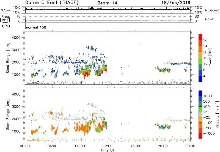Select the Power colorbar segment between 4 and 8
The image size is (220, 152).
point(200,73)
